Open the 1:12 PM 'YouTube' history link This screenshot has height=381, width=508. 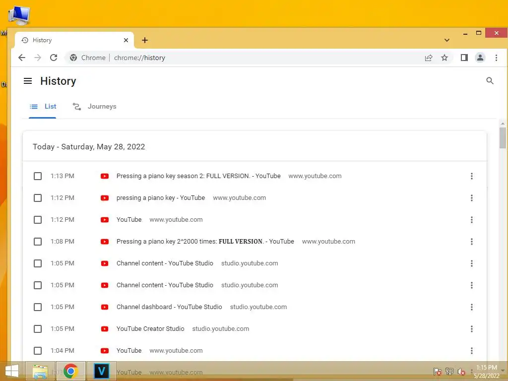pyautogui.click(x=129, y=220)
